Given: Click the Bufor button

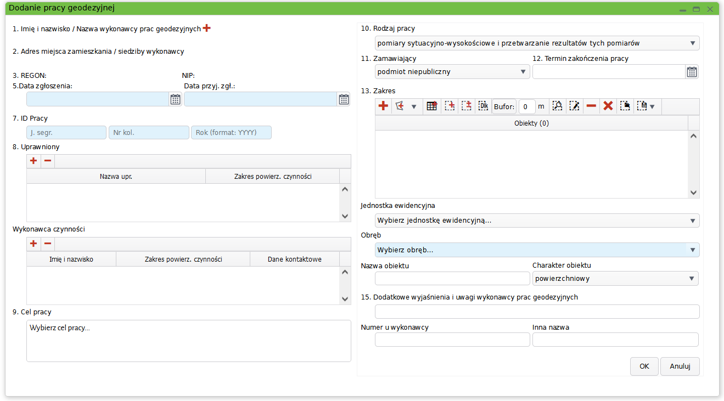Looking at the screenshot, I should 504,106.
